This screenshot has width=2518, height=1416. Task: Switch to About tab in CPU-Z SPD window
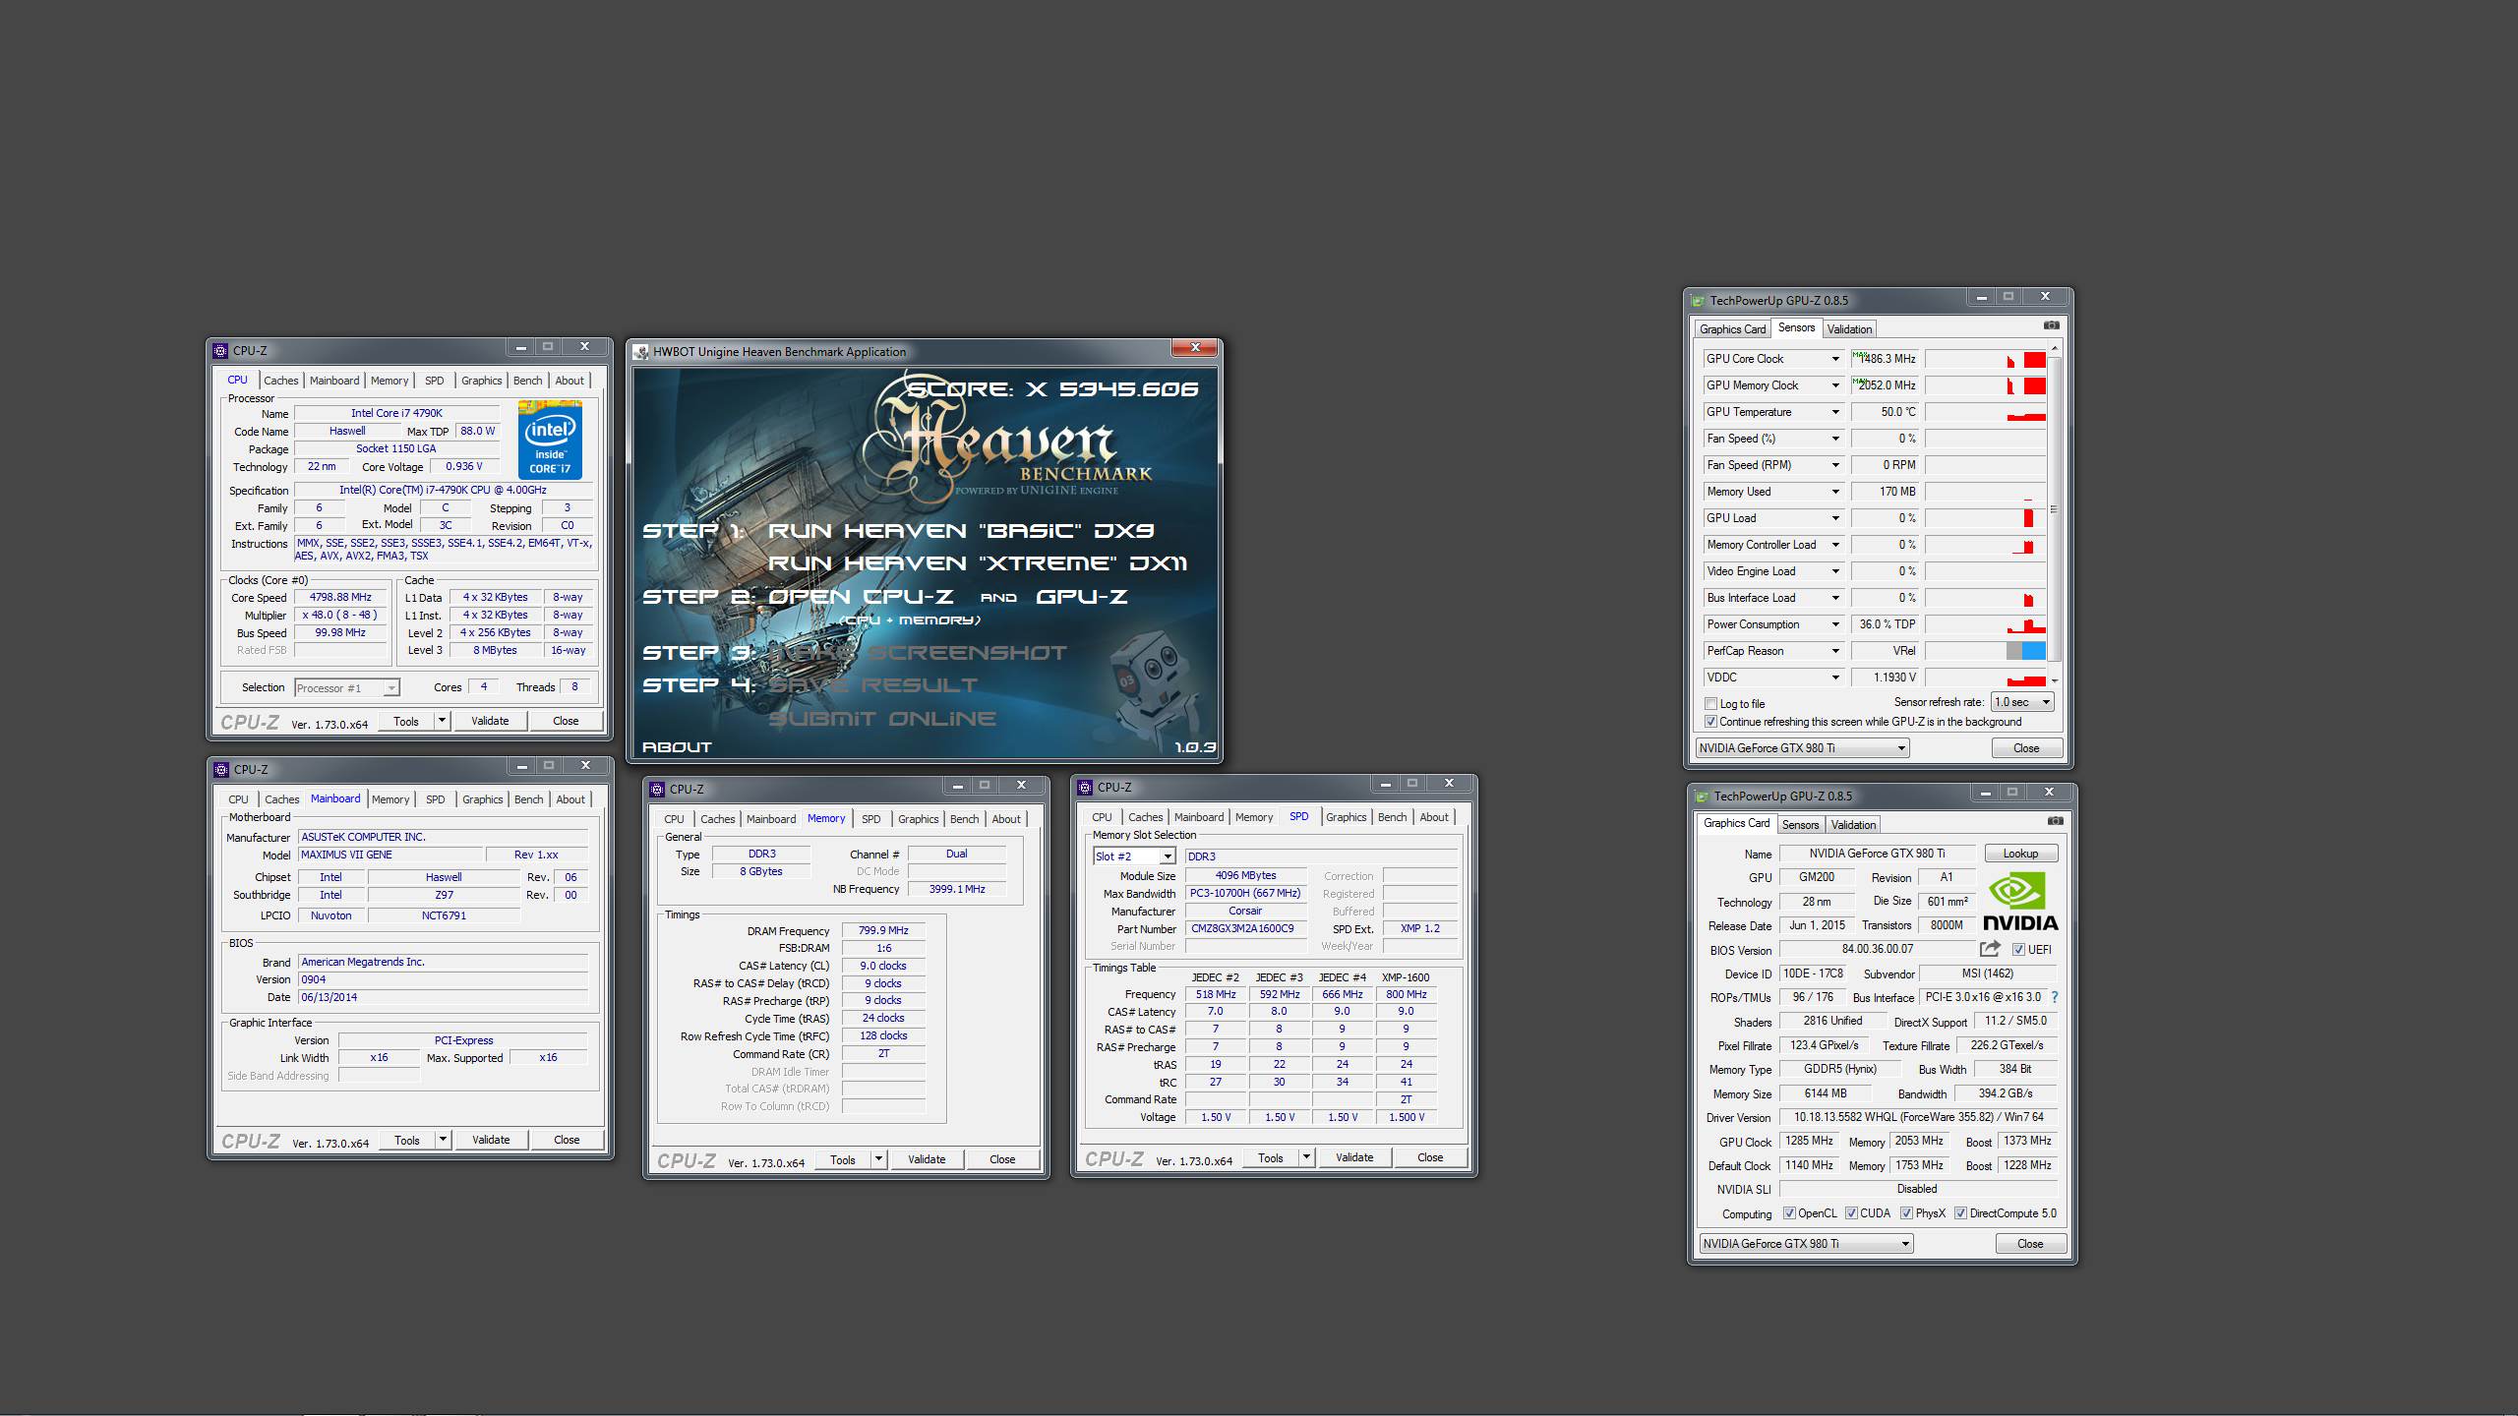[1433, 817]
